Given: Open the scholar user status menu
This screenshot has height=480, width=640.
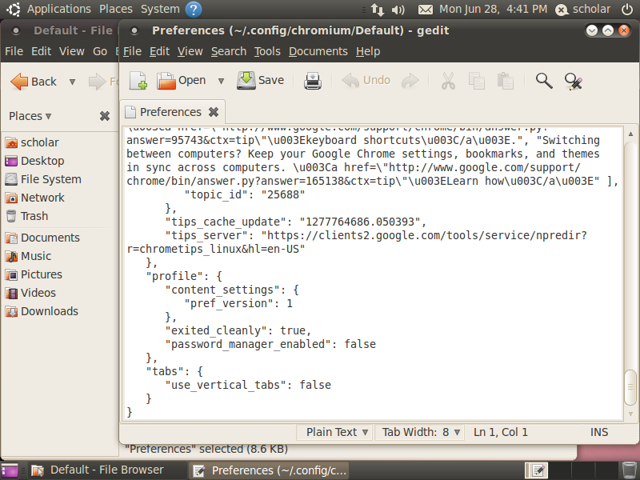Looking at the screenshot, I should pos(583,10).
